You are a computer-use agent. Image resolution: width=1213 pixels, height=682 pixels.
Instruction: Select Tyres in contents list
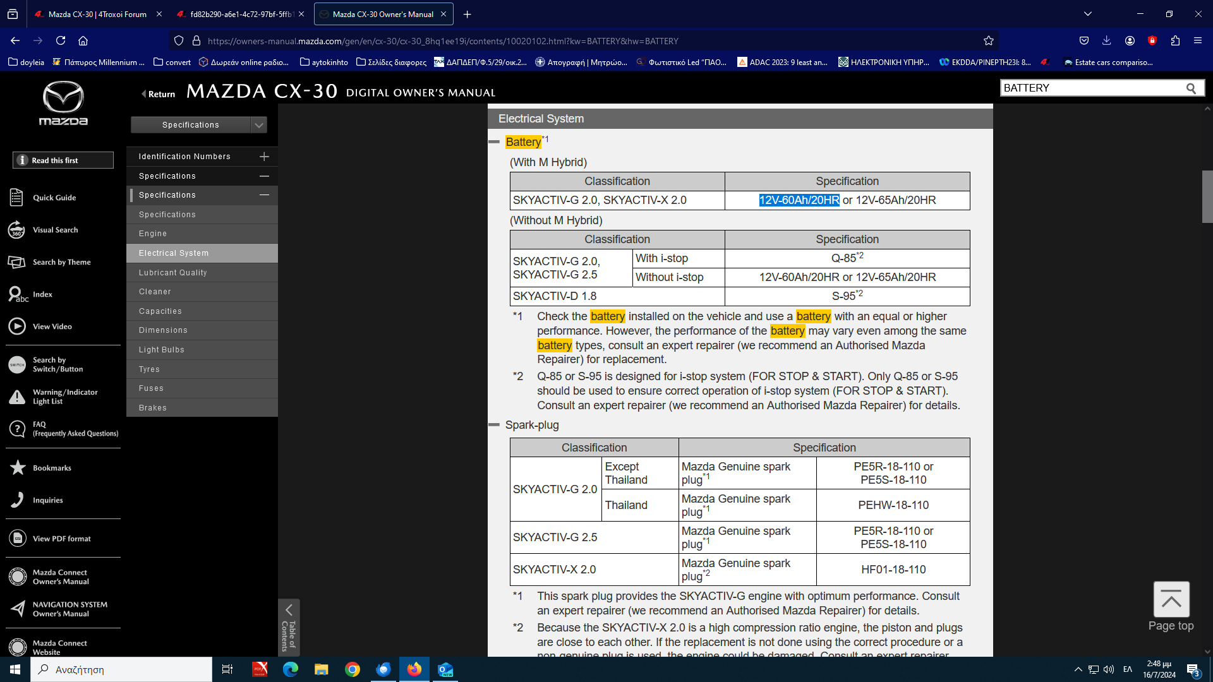[x=202, y=369]
